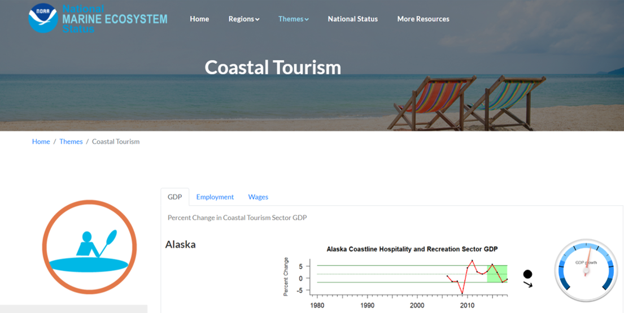This screenshot has width=624, height=313.
Task: Click the National Marine Ecosystem Status title
Action: pos(115,19)
